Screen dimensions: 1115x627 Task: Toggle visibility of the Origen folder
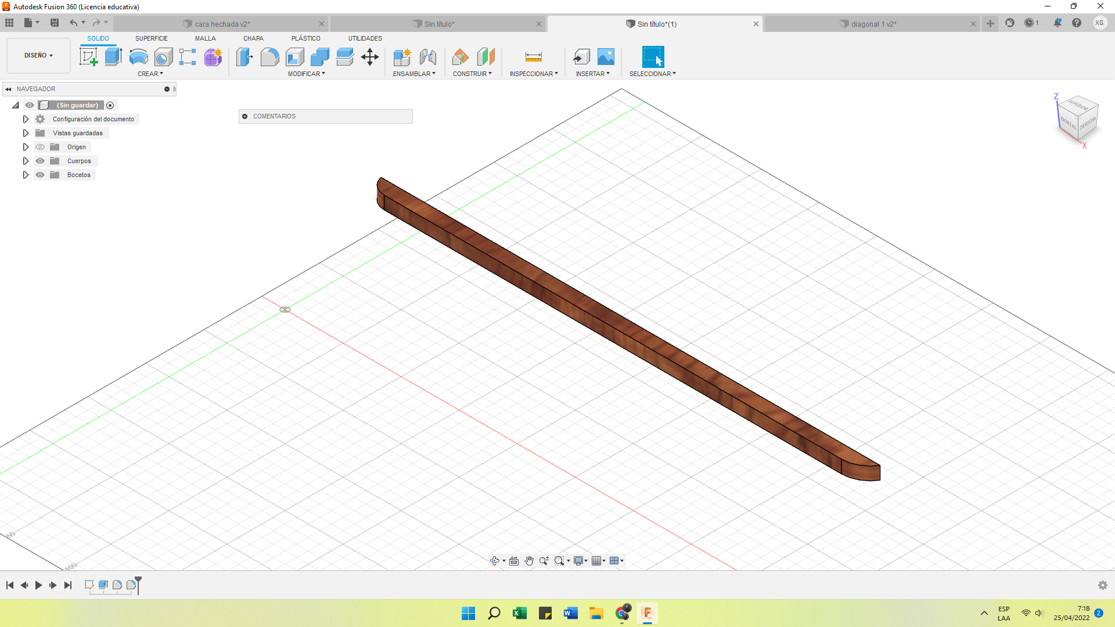[40, 147]
